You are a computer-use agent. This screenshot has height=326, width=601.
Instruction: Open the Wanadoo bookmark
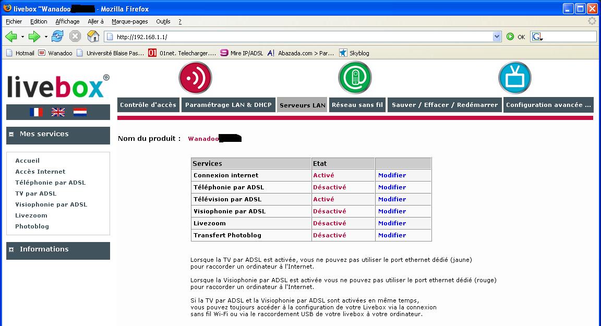coord(55,53)
